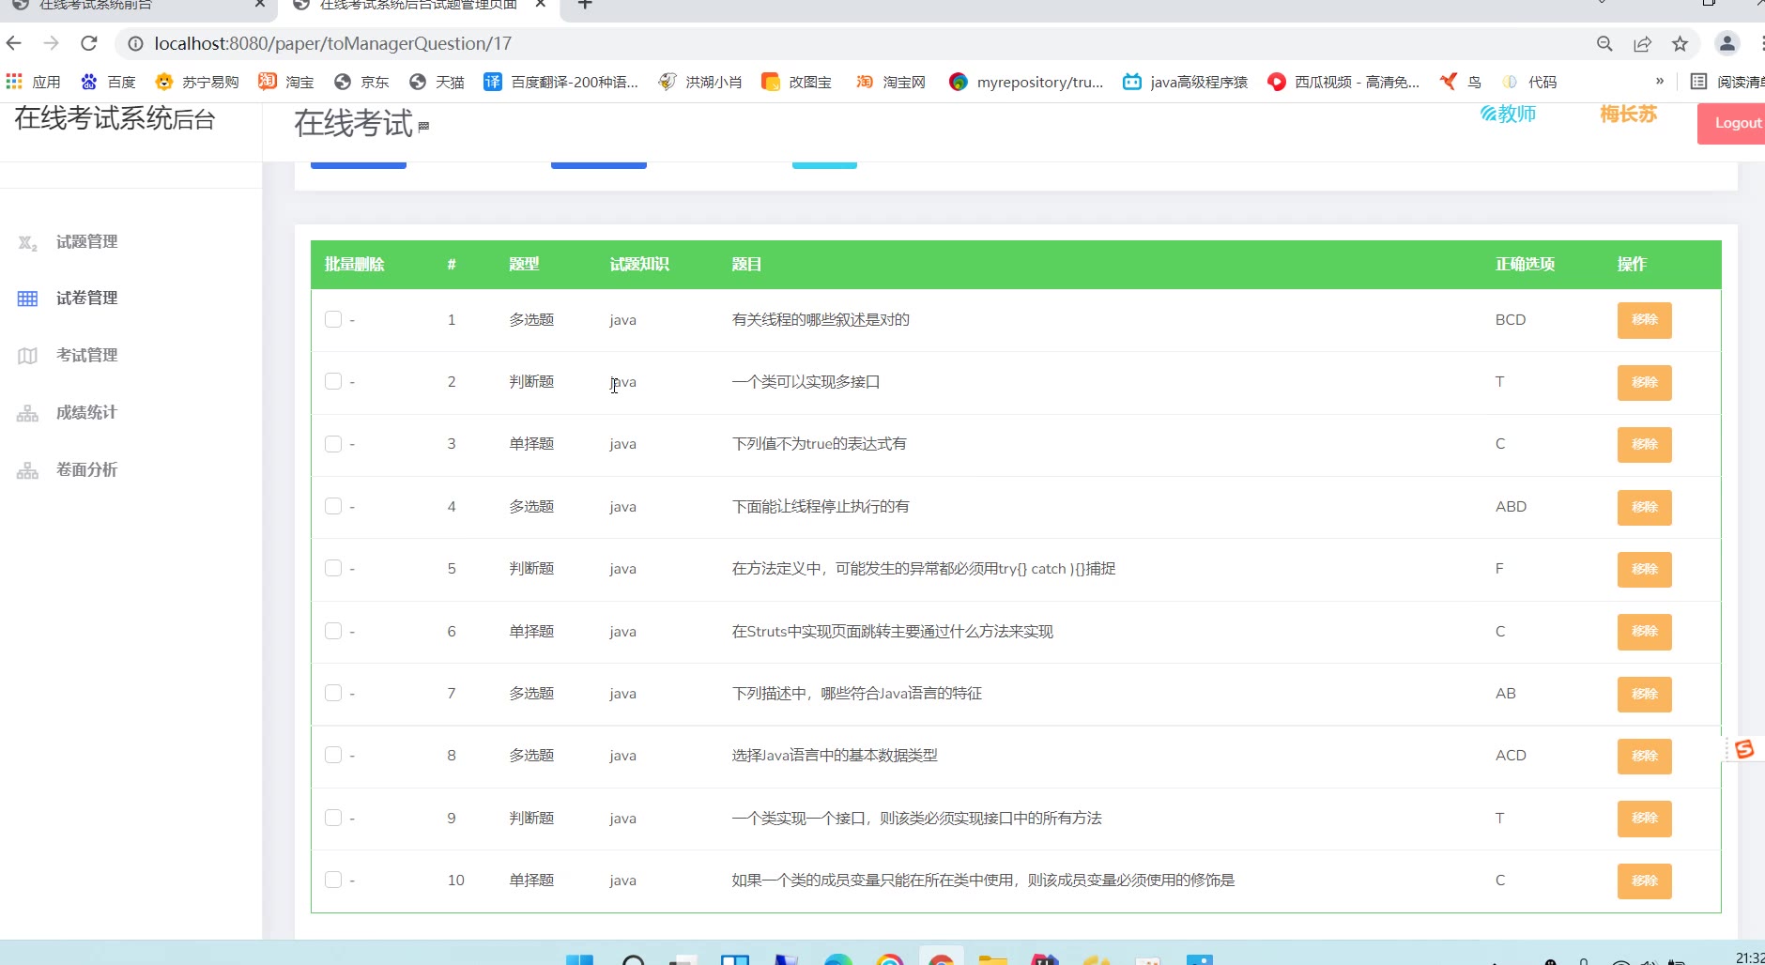Click the Logout button

(1735, 123)
